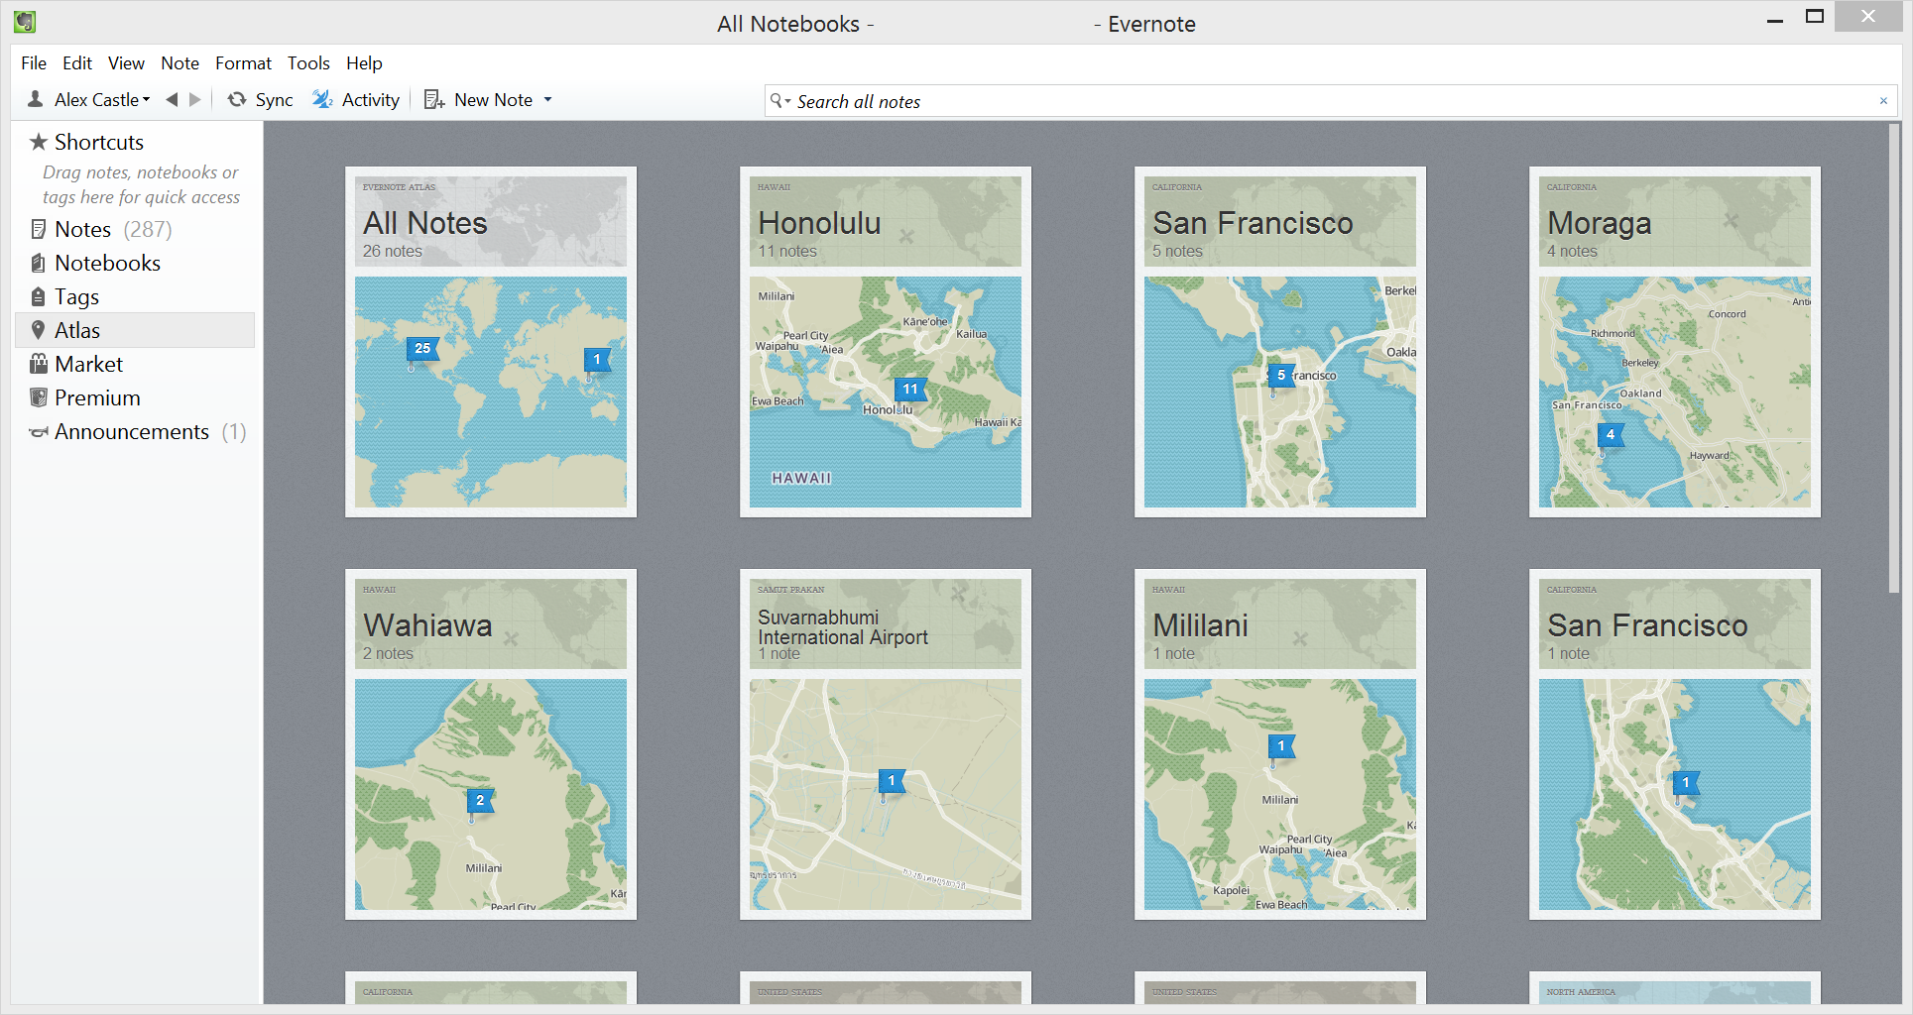Open the Activity feed icon

click(322, 99)
